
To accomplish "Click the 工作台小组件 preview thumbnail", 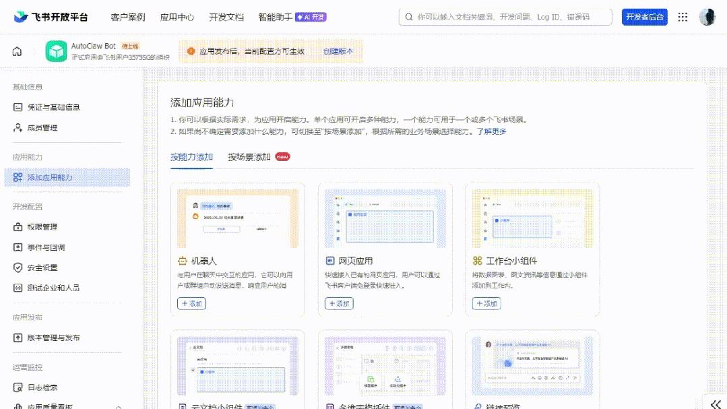I will click(x=532, y=218).
